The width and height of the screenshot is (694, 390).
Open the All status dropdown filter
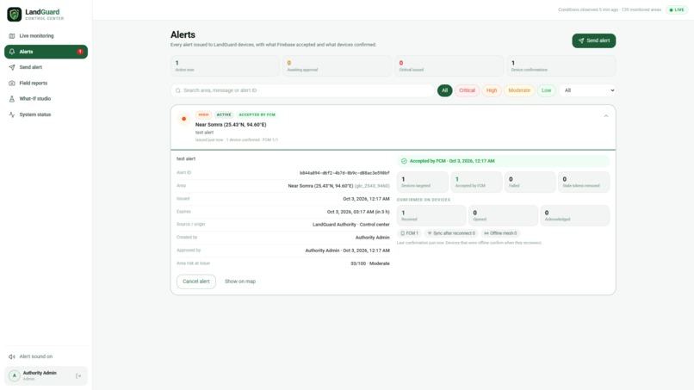tap(587, 90)
